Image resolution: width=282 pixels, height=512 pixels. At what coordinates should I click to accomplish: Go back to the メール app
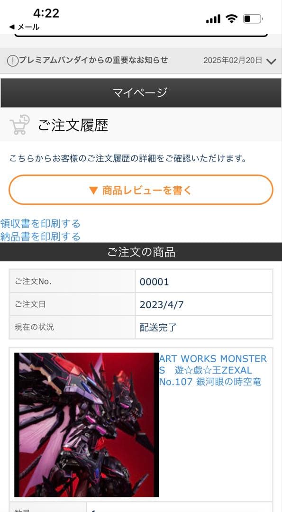click(x=24, y=27)
